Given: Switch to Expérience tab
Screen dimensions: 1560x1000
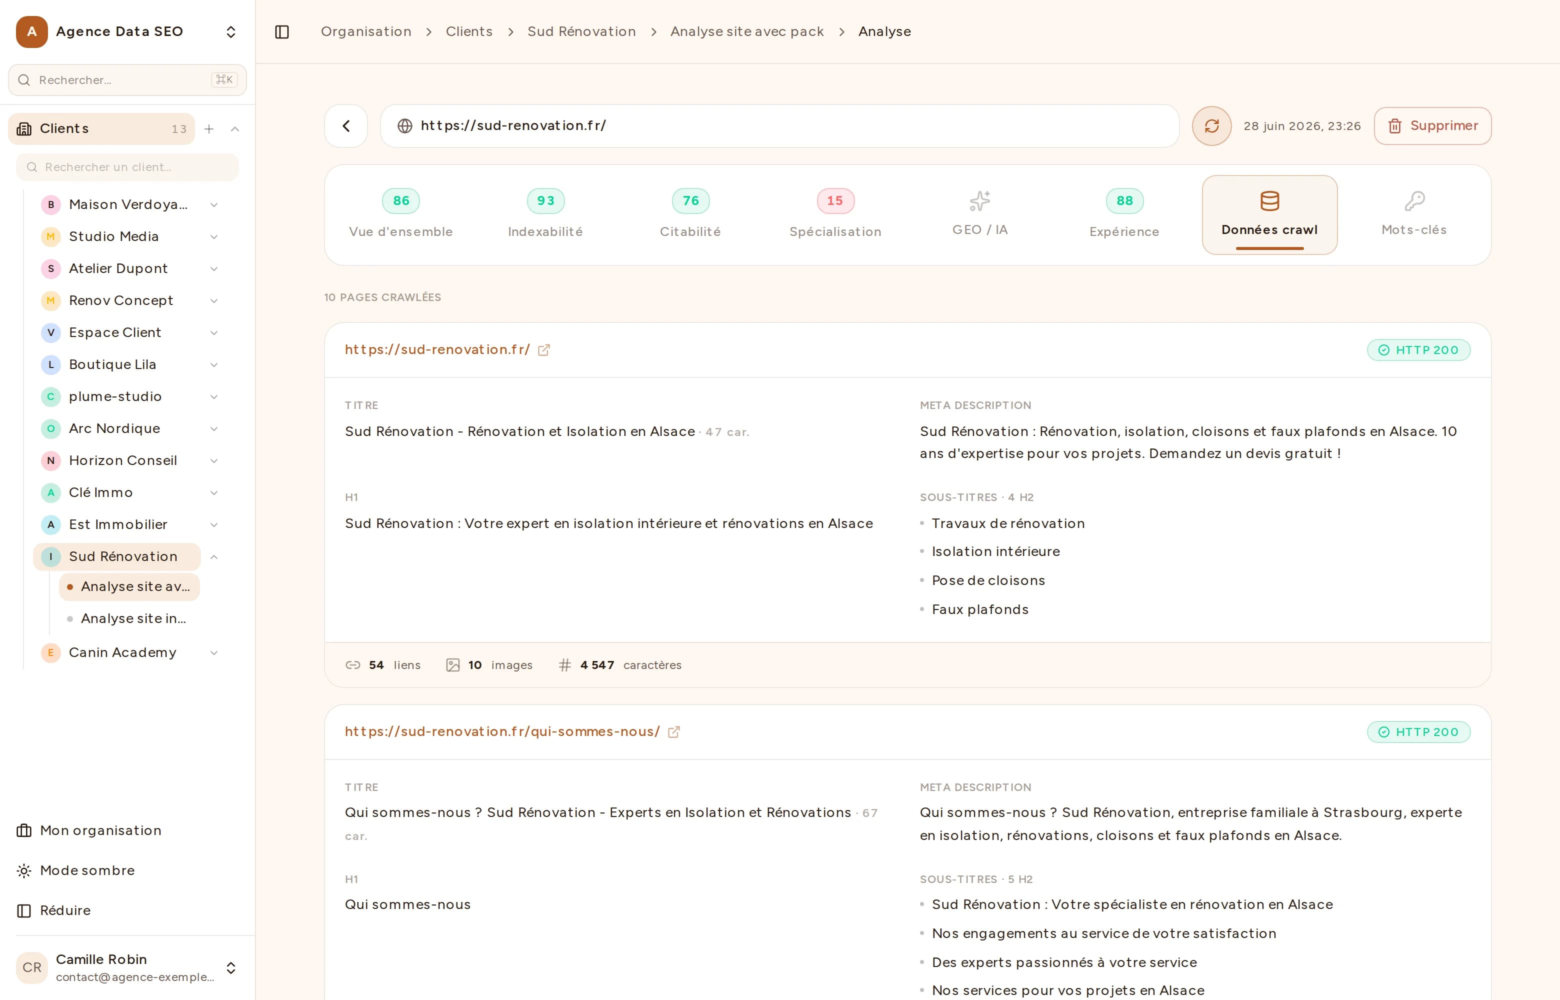Looking at the screenshot, I should 1124,214.
